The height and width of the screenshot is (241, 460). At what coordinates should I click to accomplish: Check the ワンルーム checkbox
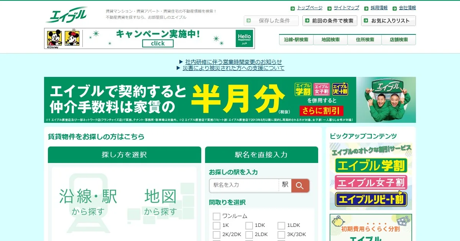217,217
